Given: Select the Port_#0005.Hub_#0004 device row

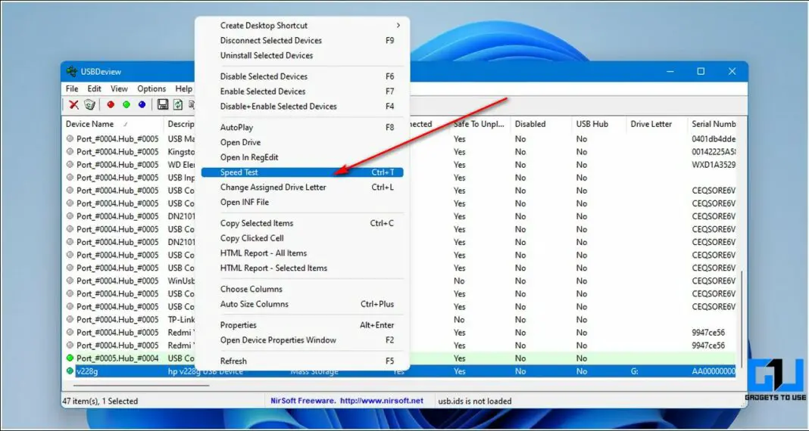Looking at the screenshot, I should pos(117,358).
